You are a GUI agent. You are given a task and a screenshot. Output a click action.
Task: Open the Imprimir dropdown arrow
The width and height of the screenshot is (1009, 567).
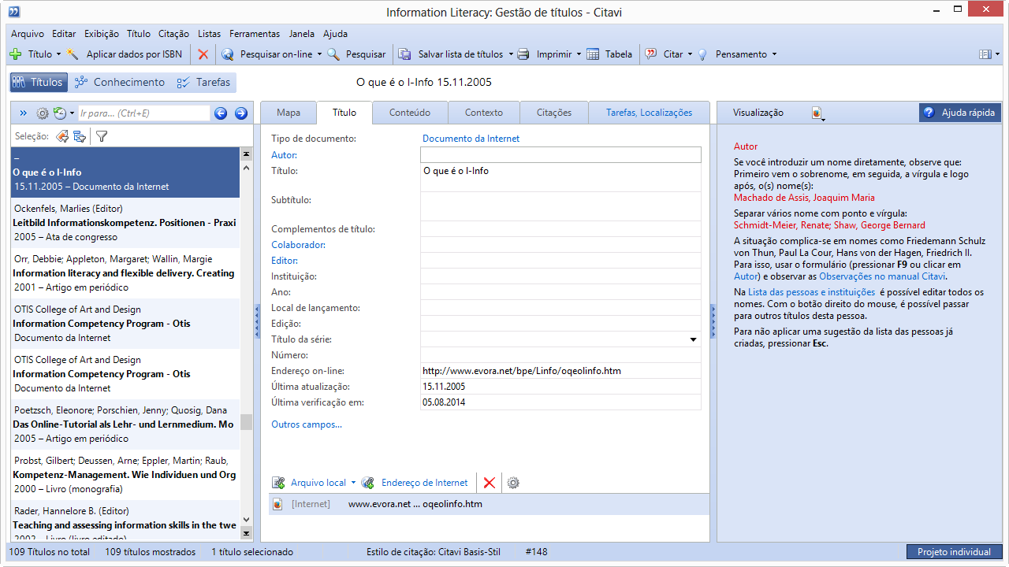(579, 54)
